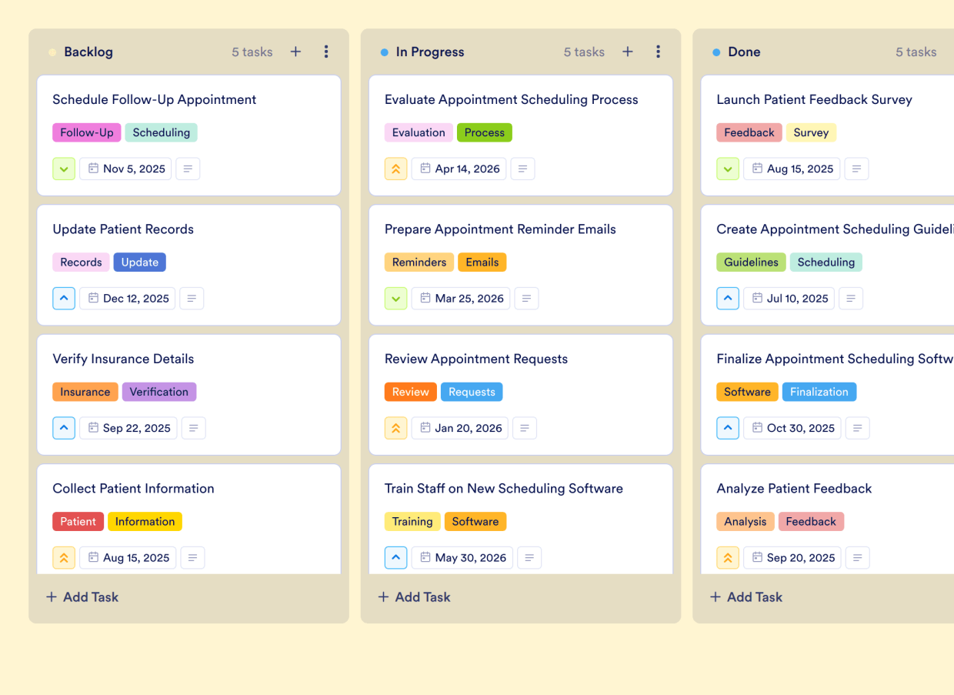Open the Backlog column options menu
The image size is (954, 695).
[x=326, y=52]
